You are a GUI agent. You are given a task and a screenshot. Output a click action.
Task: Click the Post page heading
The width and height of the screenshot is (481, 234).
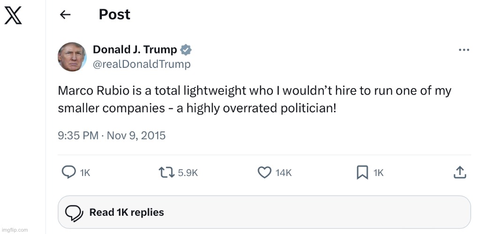[x=115, y=15]
